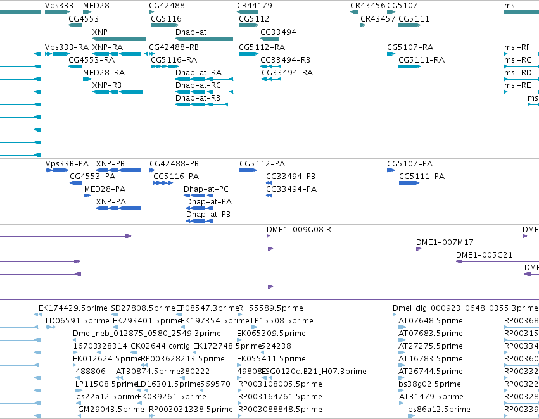Select transcript label msi-RF
The image size is (539, 419).
tap(517, 47)
